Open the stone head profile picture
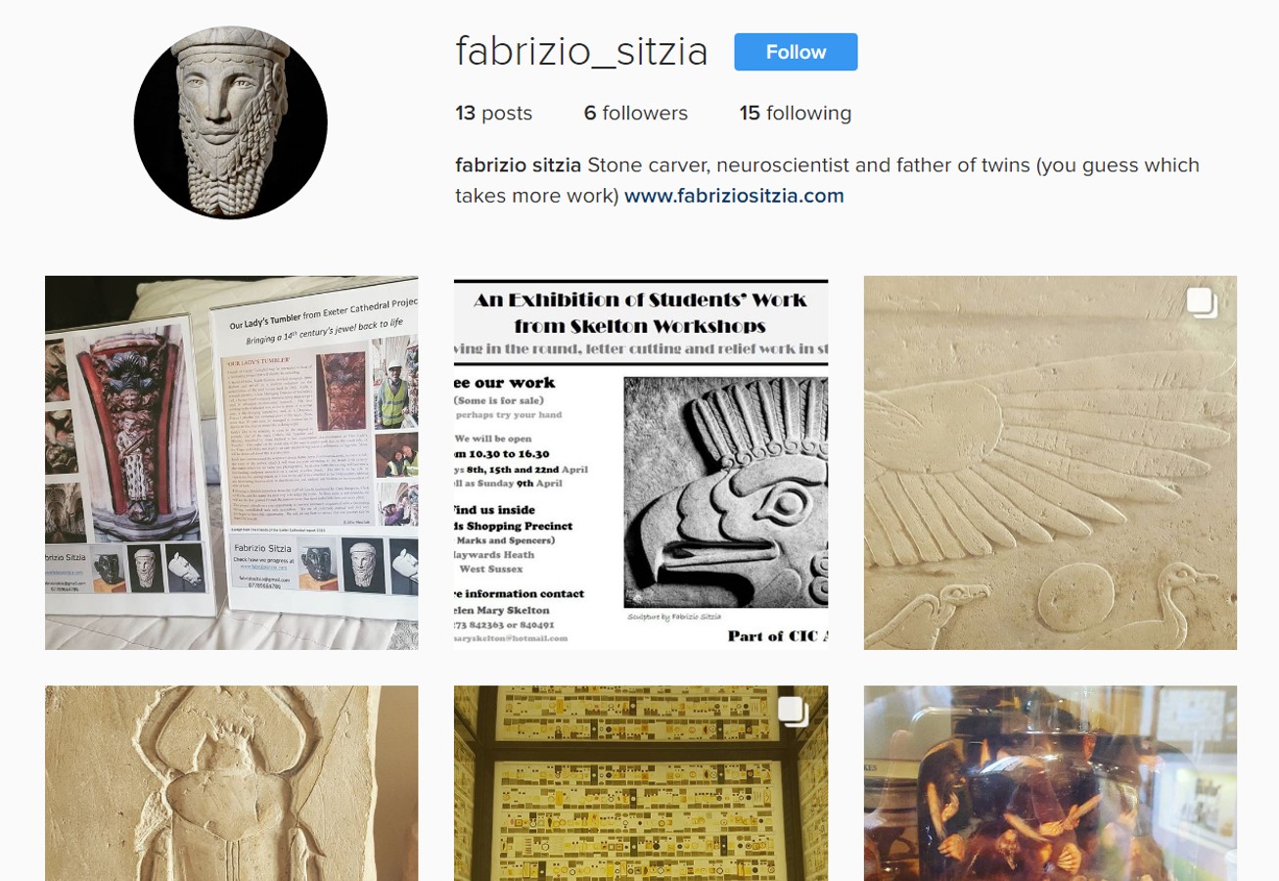The width and height of the screenshot is (1279, 881). click(x=231, y=122)
